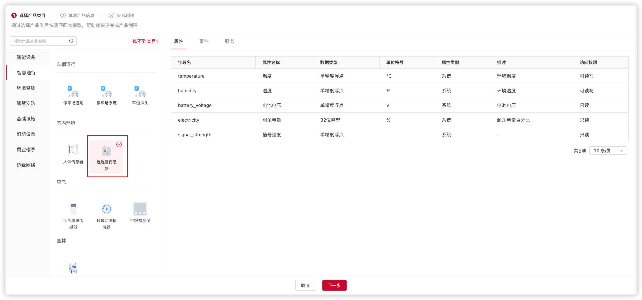
Task: Select the 温湿度传感器 category icon
Action: pyautogui.click(x=107, y=151)
